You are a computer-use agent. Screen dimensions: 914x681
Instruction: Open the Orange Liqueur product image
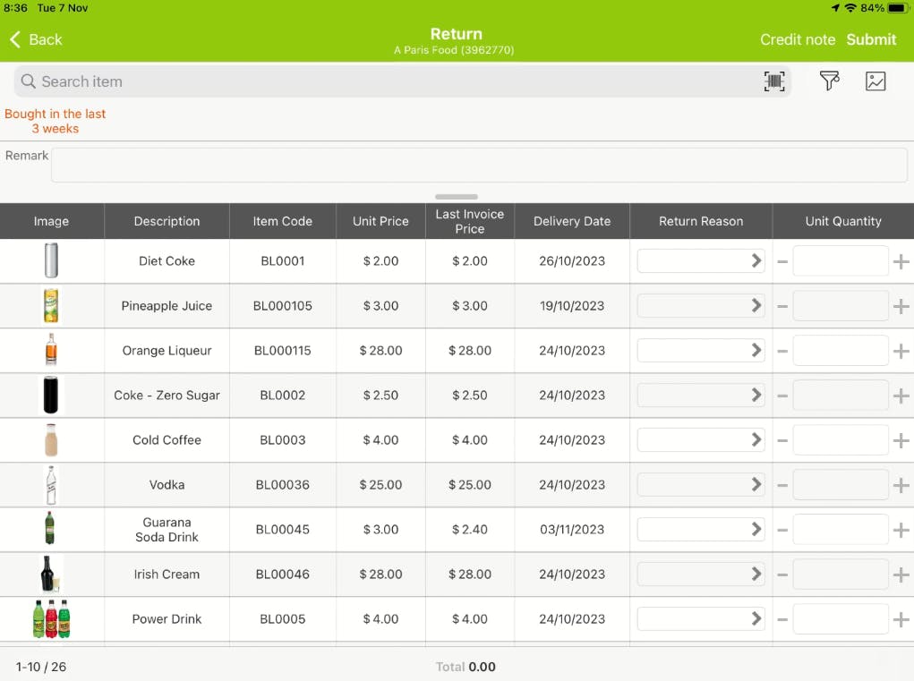[51, 350]
